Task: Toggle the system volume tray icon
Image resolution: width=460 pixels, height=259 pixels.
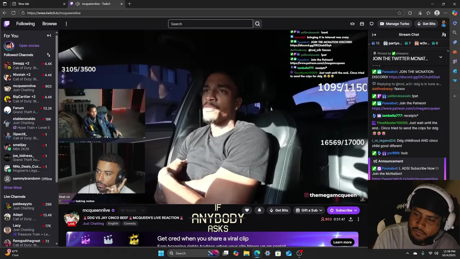Action: click(x=436, y=253)
